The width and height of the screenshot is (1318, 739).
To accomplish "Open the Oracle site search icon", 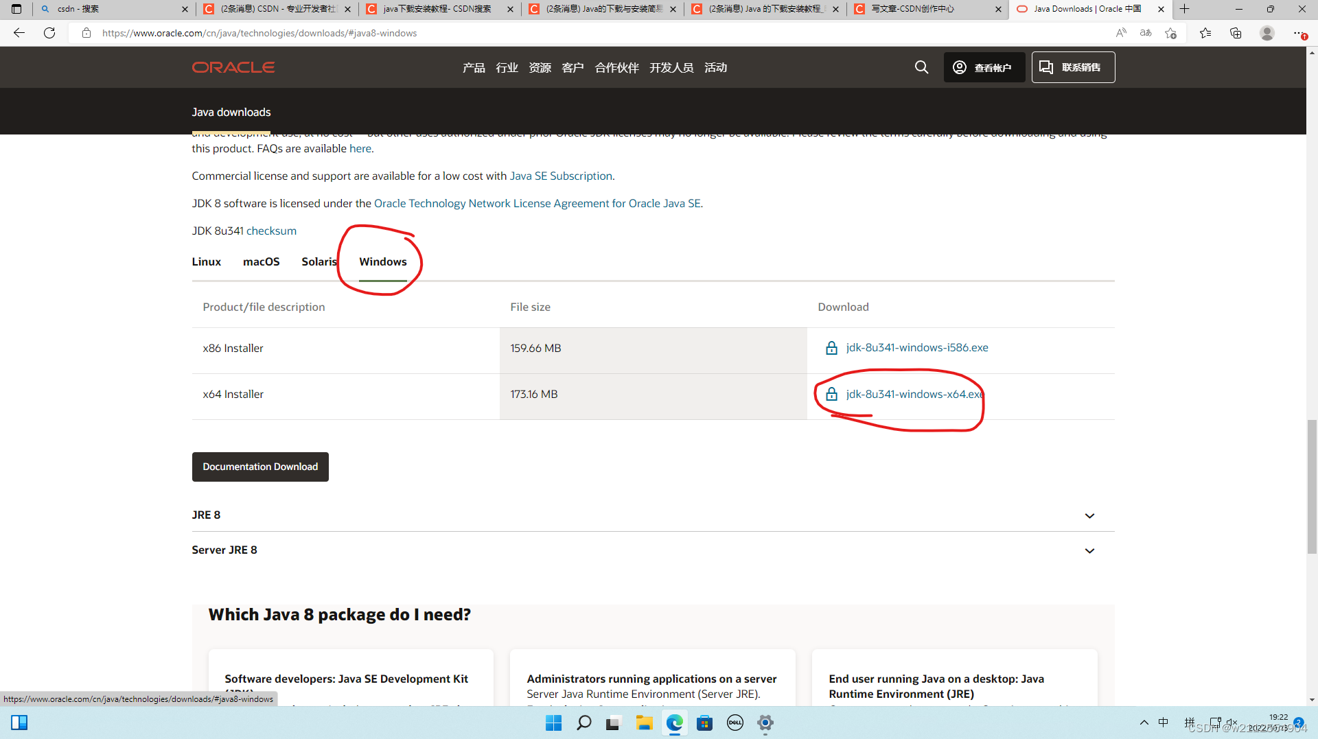I will coord(921,67).
